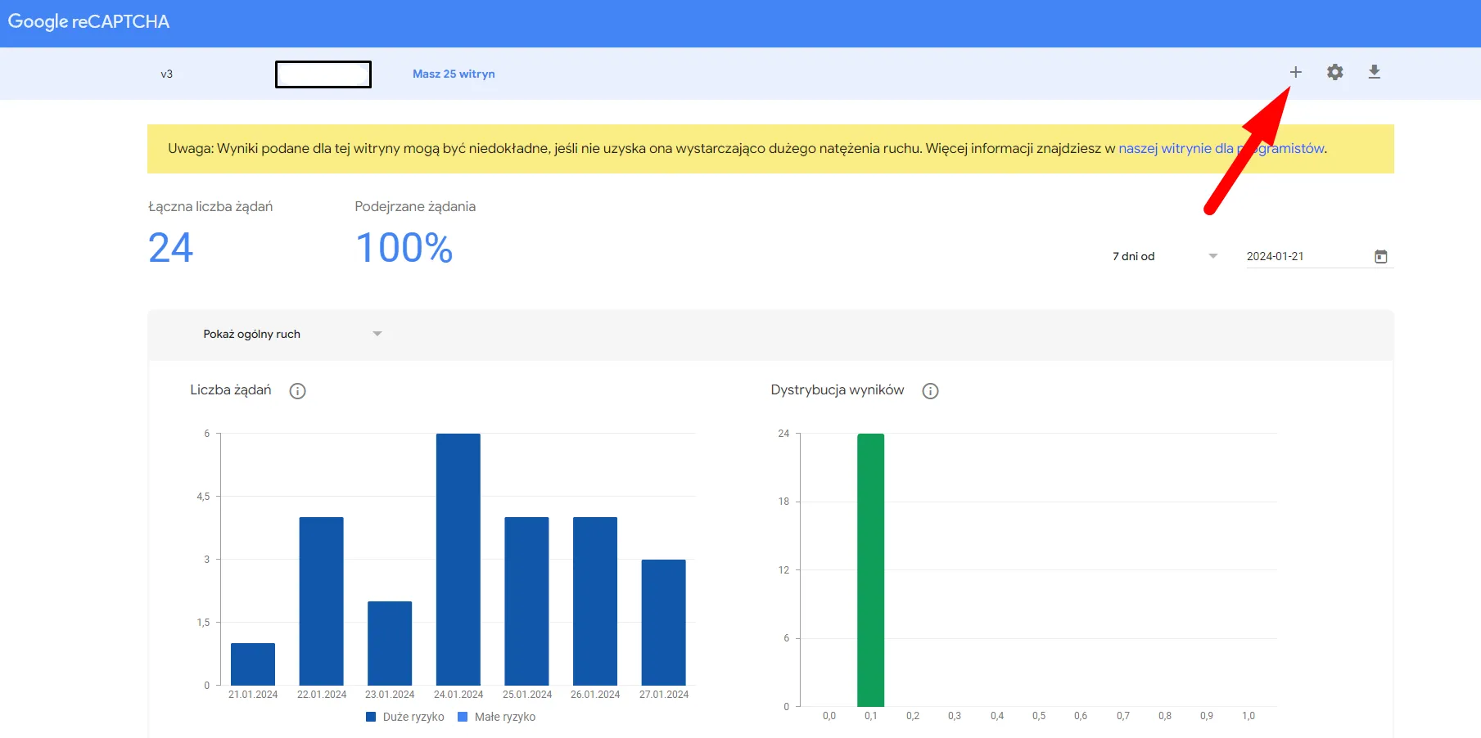Image resolution: width=1481 pixels, height=738 pixels.
Task: Click the 'Podejrzane żądania' label
Action: tap(415, 206)
